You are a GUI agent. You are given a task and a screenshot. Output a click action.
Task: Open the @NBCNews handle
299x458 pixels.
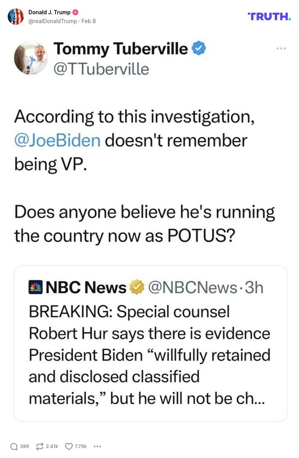tap(192, 287)
